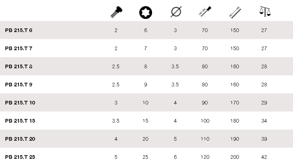Click blade length value 110
293x165 pixels.
[x=205, y=139]
